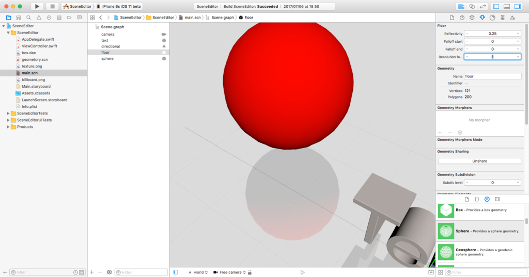The image size is (529, 277).
Task: Open the Physics inspector tab
Action: pyautogui.click(x=503, y=18)
